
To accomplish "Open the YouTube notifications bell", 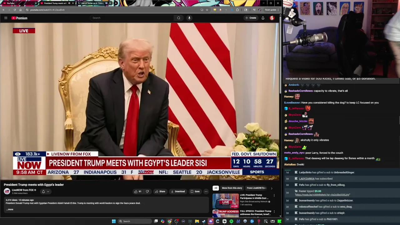I will click(263, 18).
